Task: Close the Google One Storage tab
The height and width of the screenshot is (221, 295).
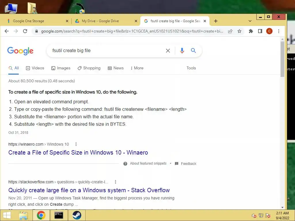Action: tap(67, 21)
